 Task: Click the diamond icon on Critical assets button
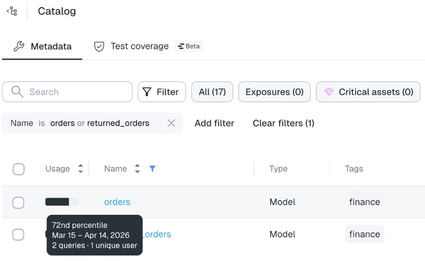tap(329, 92)
